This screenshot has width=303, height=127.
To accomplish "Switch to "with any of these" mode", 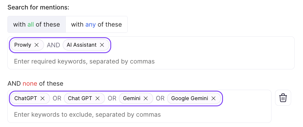I will tap(96, 25).
